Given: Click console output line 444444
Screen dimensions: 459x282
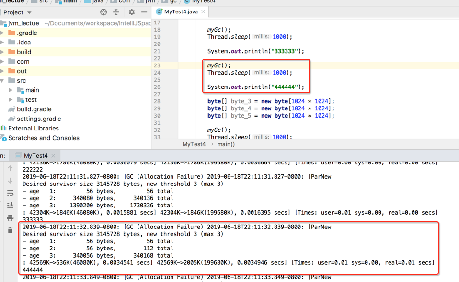Looking at the screenshot, I should pyautogui.click(x=33, y=270).
